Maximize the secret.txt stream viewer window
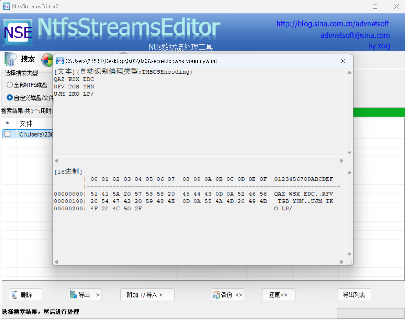The image size is (405, 320). click(321, 61)
